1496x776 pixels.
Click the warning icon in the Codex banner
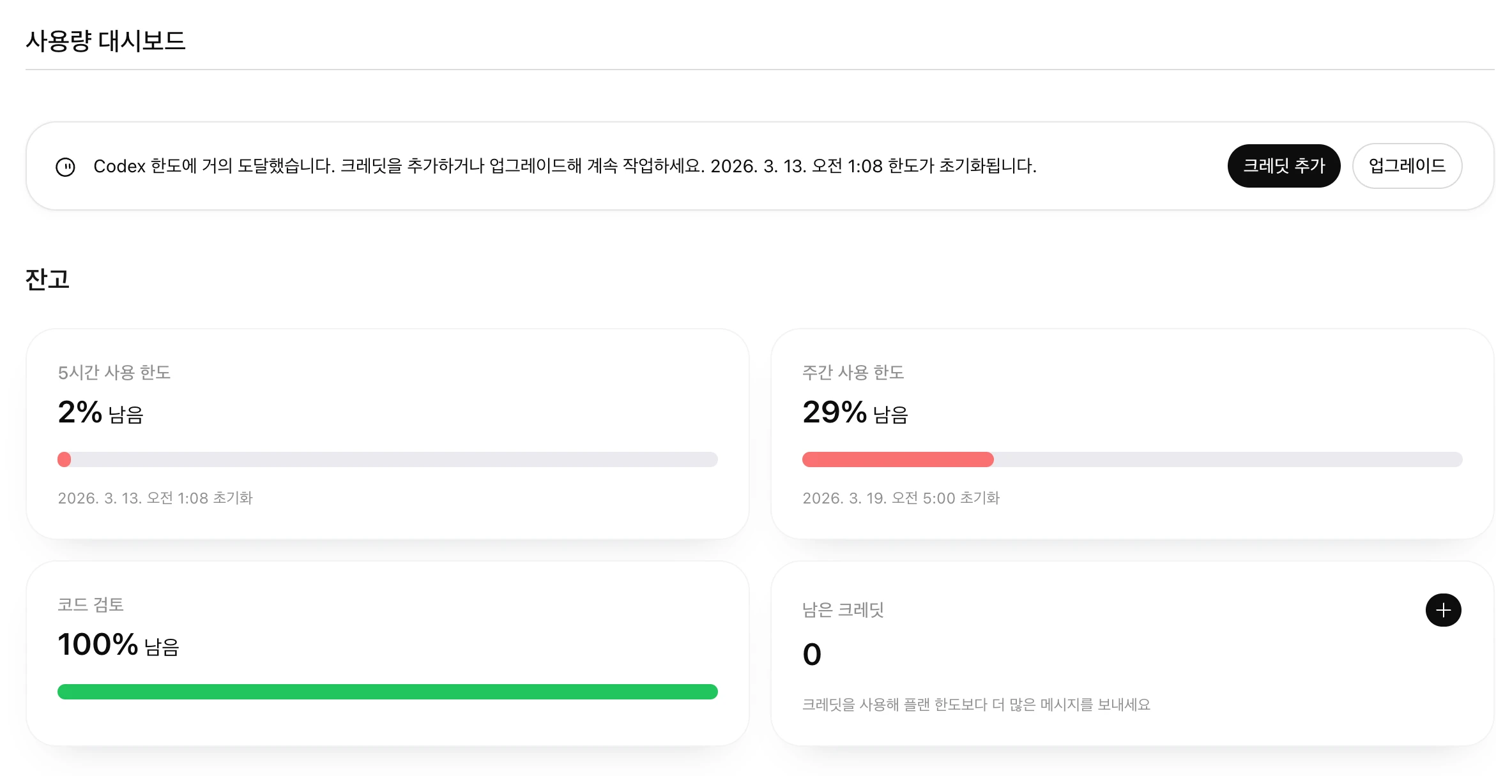[x=65, y=167]
